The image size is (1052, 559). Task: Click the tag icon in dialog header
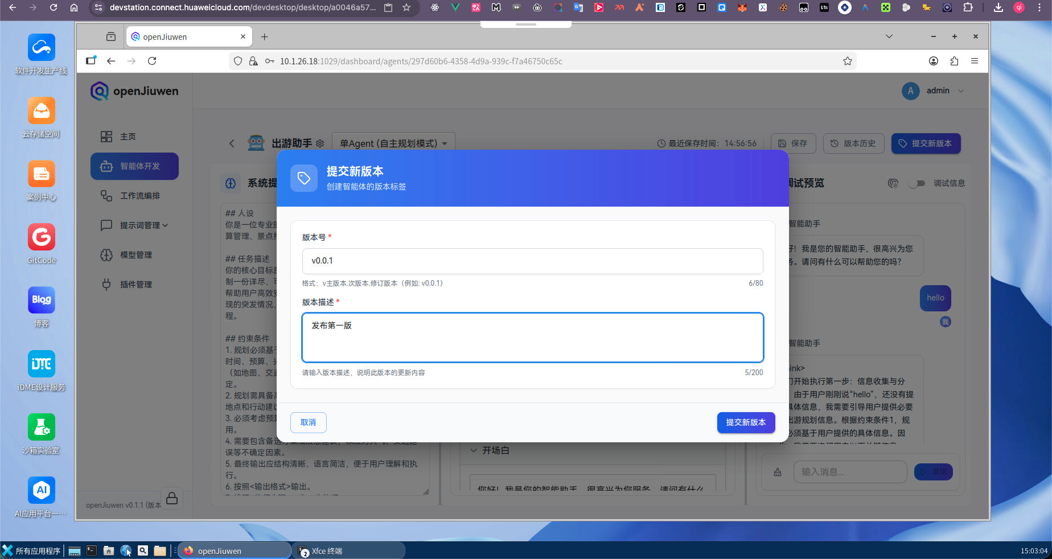304,178
